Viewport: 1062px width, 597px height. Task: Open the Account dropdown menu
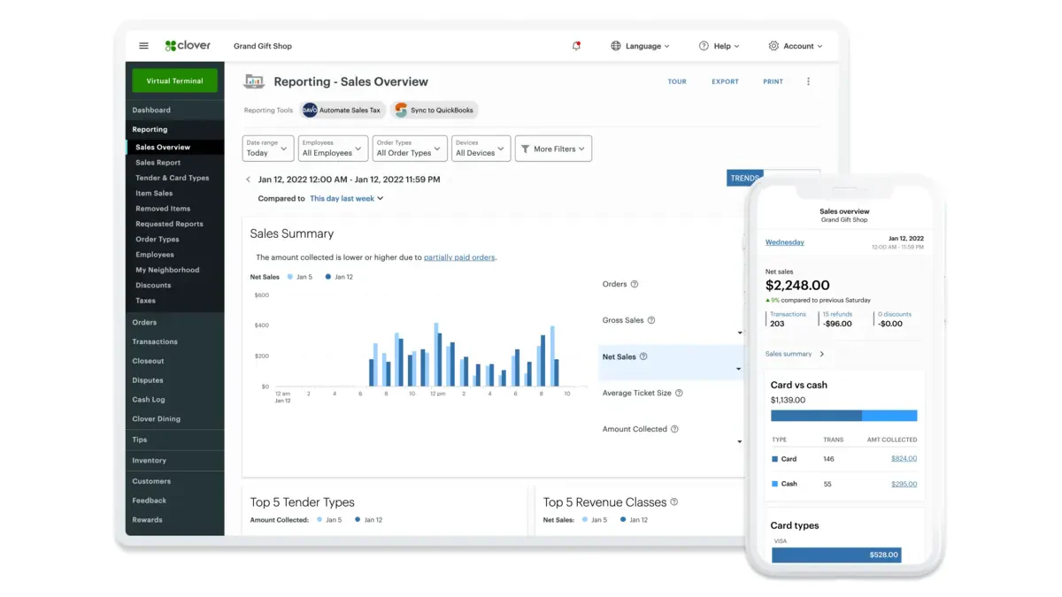pyautogui.click(x=796, y=46)
